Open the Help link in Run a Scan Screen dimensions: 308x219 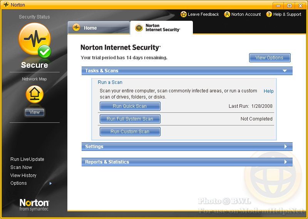coord(268,91)
